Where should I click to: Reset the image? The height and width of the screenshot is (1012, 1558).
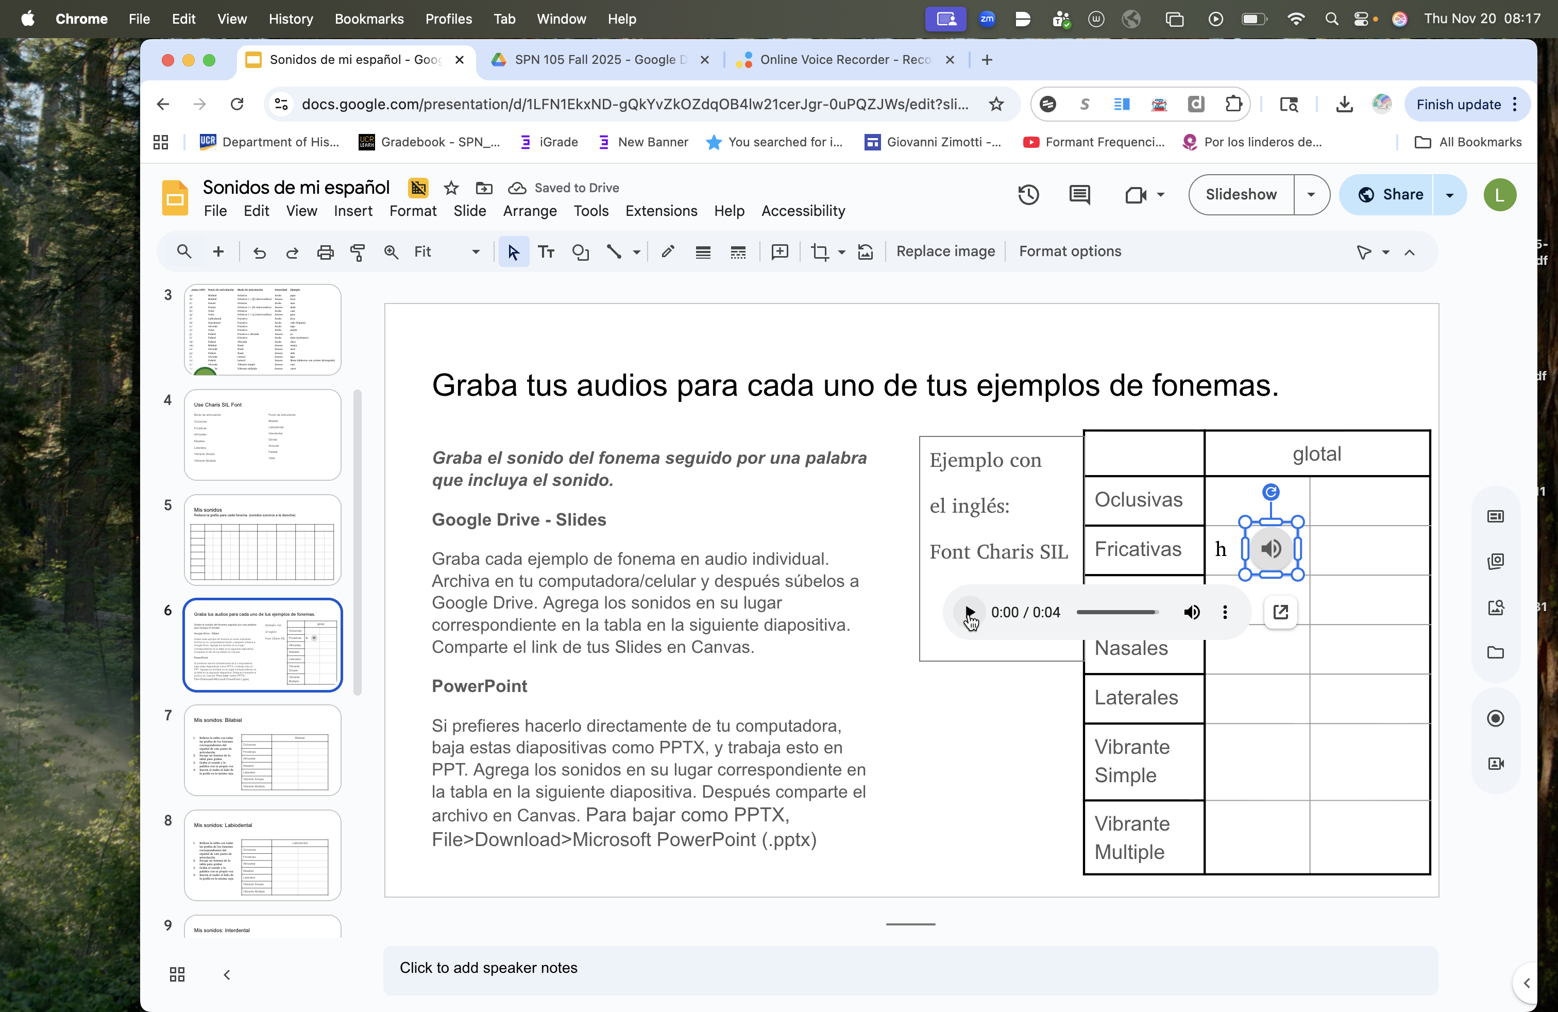click(x=866, y=252)
